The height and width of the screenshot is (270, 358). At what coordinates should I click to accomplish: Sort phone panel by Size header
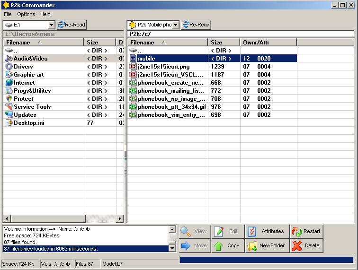(224, 43)
